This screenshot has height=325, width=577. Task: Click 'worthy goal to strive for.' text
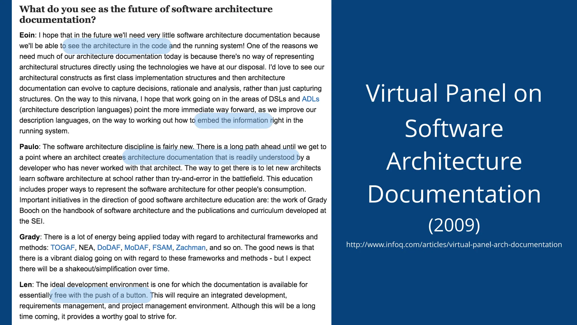139,317
